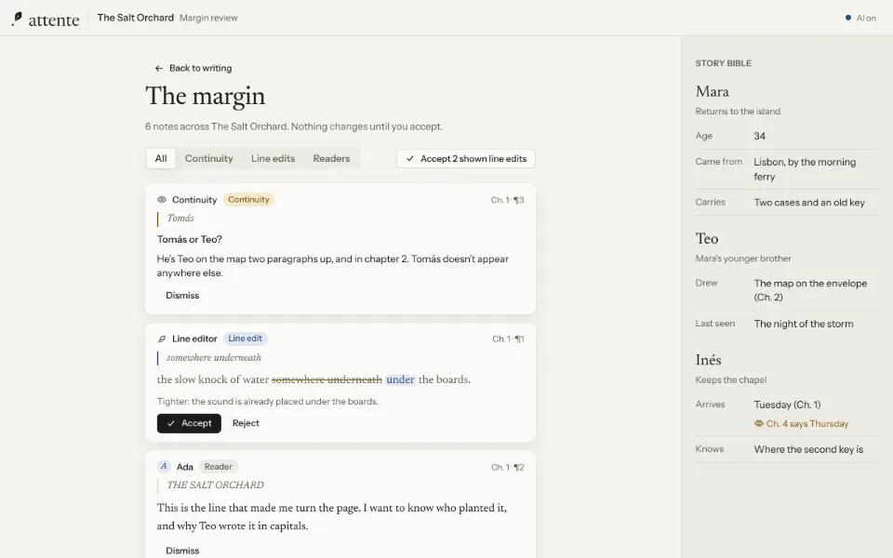Image resolution: width=893 pixels, height=558 pixels.
Task: Toggle the AI on indicator
Action: pyautogui.click(x=860, y=19)
